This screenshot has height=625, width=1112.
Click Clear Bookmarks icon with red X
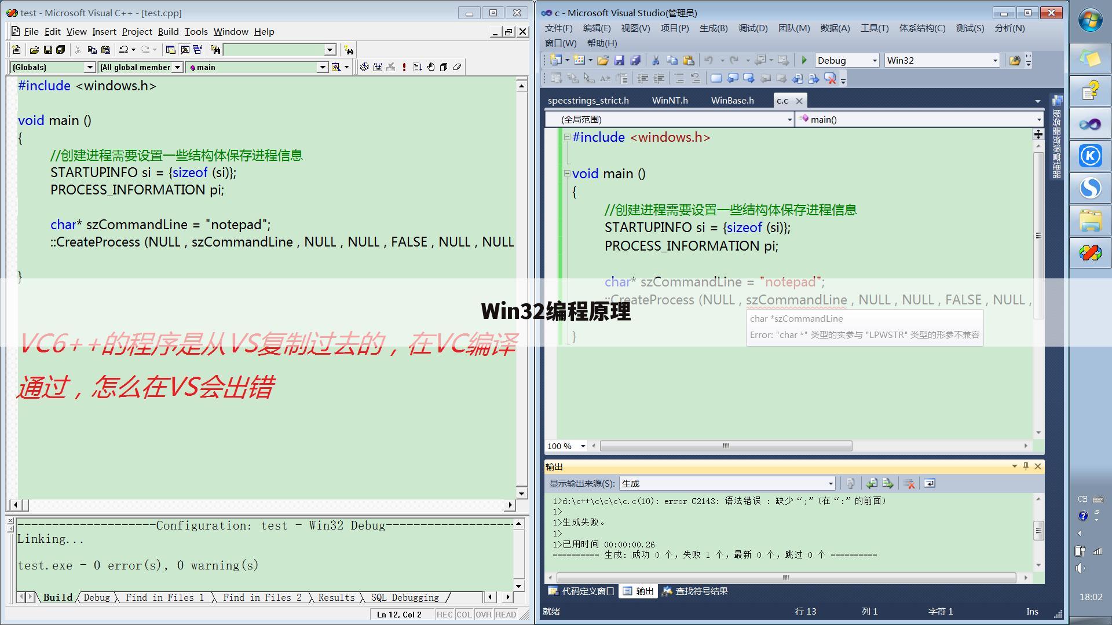pyautogui.click(x=830, y=78)
